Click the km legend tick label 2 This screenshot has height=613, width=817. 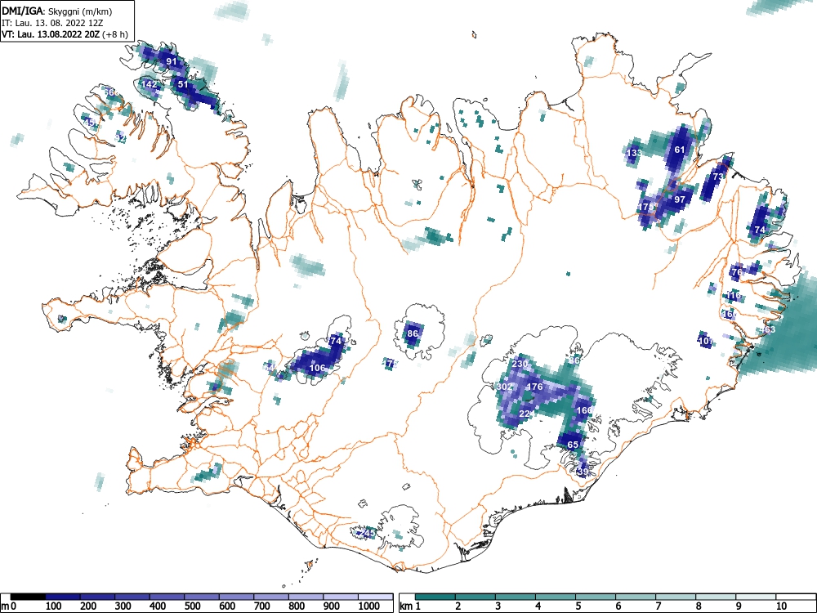pos(458,606)
